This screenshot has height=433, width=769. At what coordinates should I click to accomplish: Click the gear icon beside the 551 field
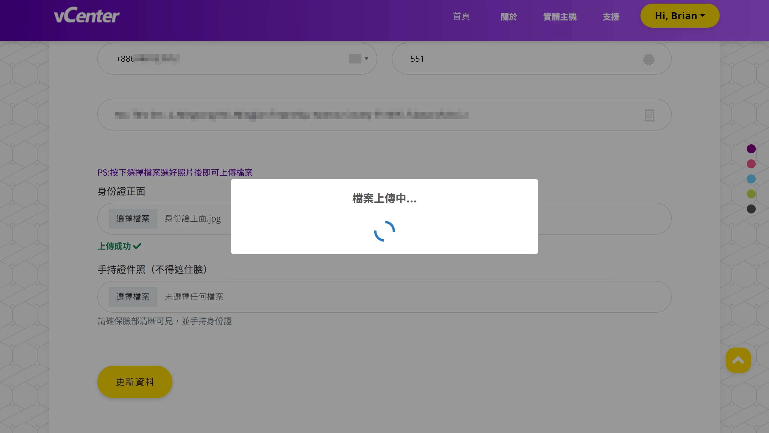point(649,59)
